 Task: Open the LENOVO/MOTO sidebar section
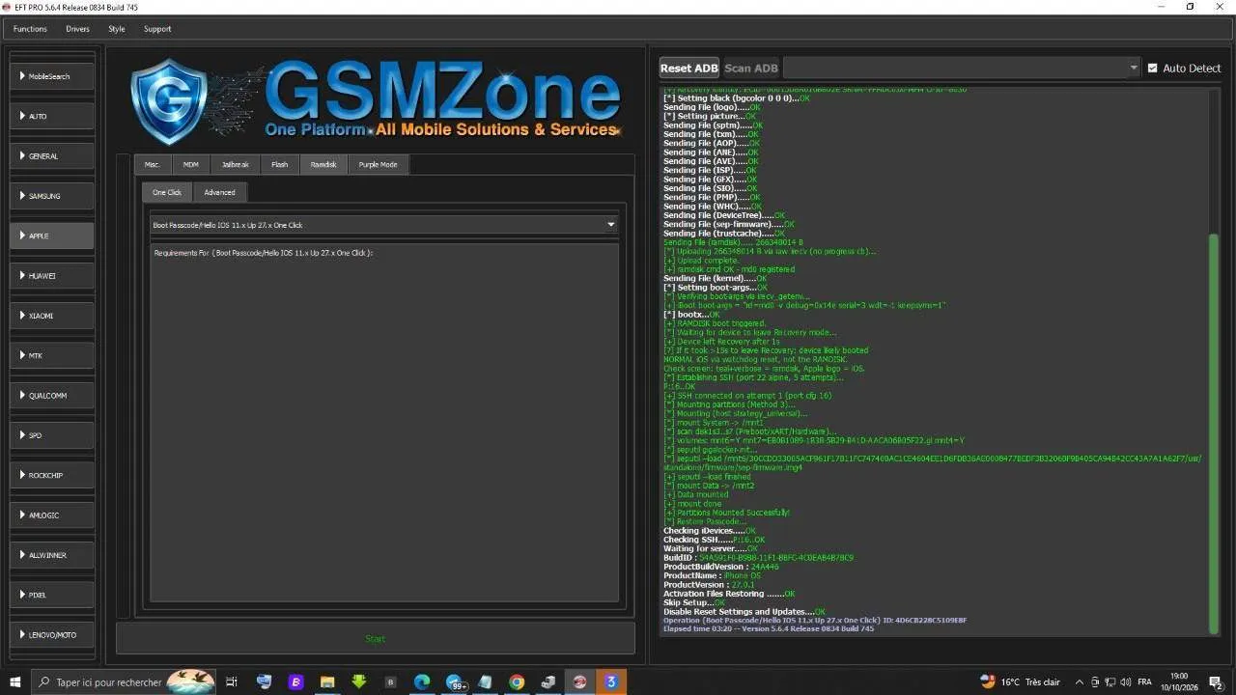click(x=52, y=634)
